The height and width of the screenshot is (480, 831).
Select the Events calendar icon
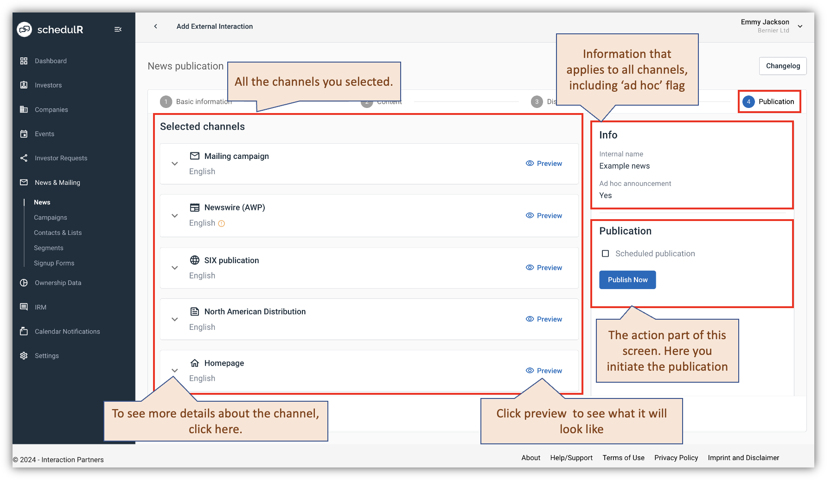24,134
